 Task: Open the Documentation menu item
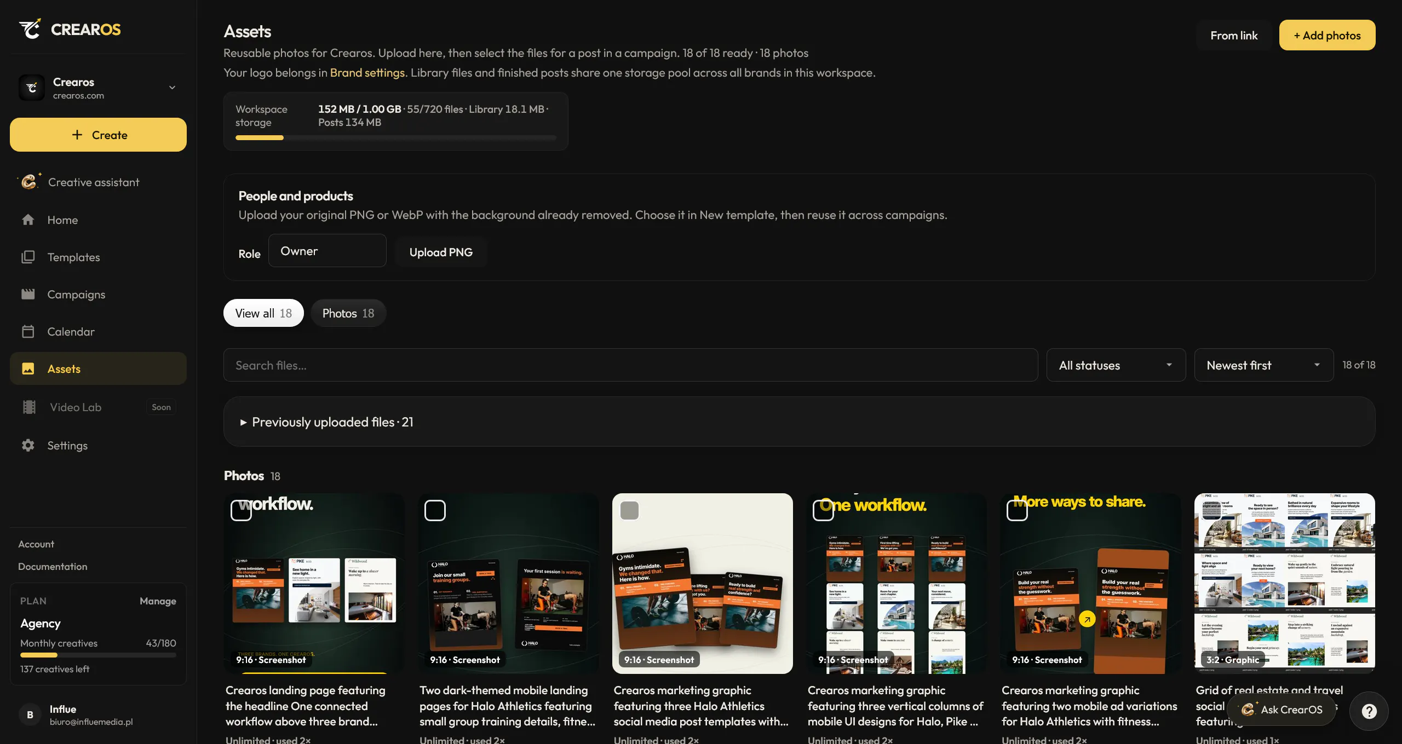tap(53, 566)
